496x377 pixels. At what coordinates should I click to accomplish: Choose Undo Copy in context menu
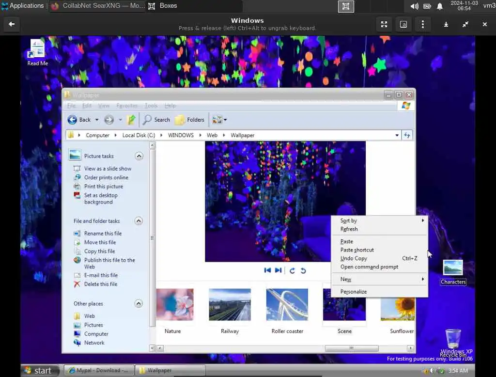click(x=379, y=258)
